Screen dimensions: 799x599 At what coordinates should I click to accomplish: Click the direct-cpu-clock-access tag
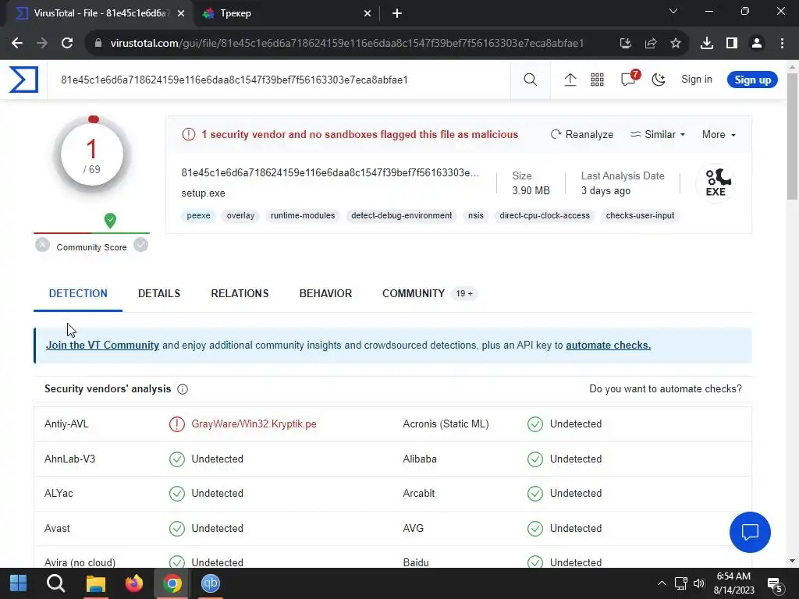point(545,216)
